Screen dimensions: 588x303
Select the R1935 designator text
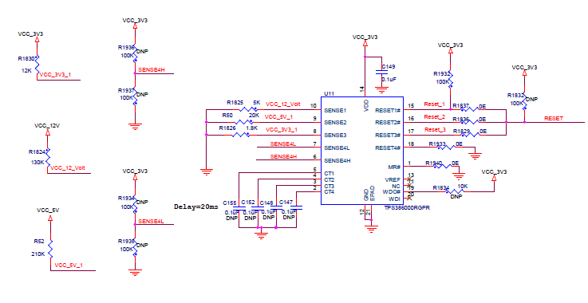[x=126, y=241]
